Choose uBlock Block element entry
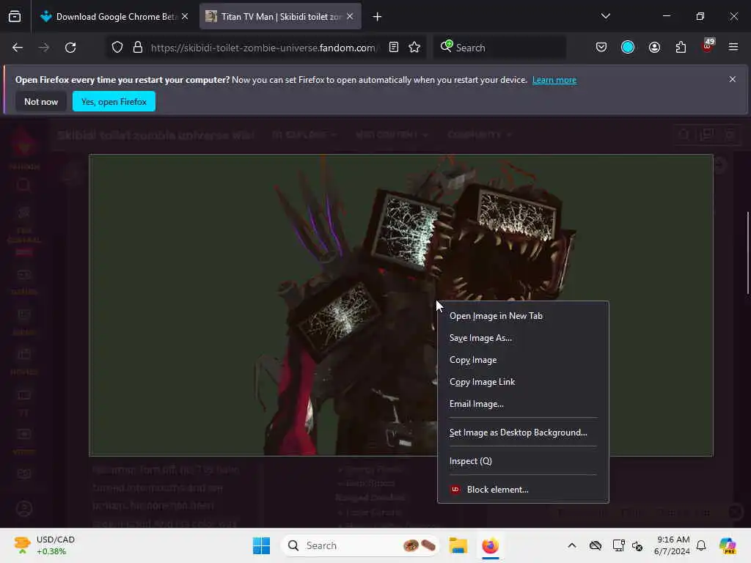751x563 pixels. pyautogui.click(x=523, y=489)
